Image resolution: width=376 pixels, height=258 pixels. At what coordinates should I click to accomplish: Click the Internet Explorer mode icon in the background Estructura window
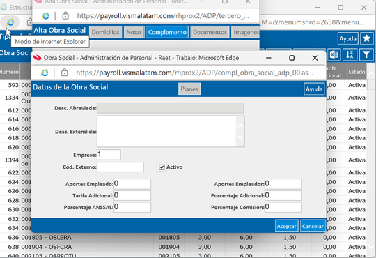pos(10,22)
